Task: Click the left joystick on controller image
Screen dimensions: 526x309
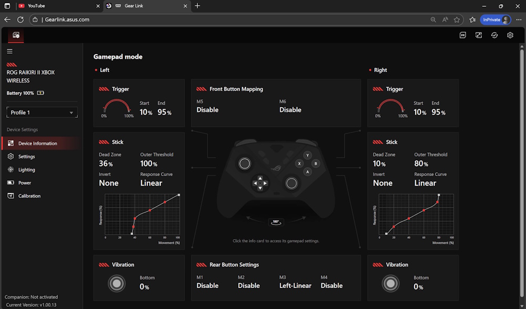Action: pyautogui.click(x=245, y=163)
